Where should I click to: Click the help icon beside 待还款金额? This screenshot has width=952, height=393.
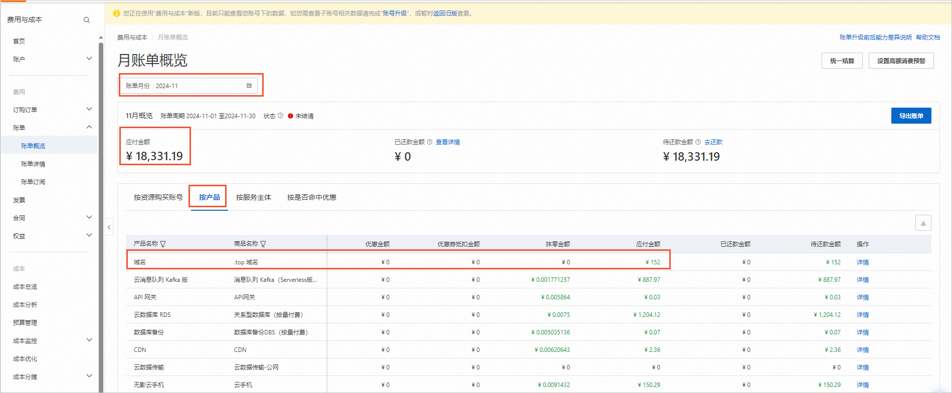click(x=698, y=142)
